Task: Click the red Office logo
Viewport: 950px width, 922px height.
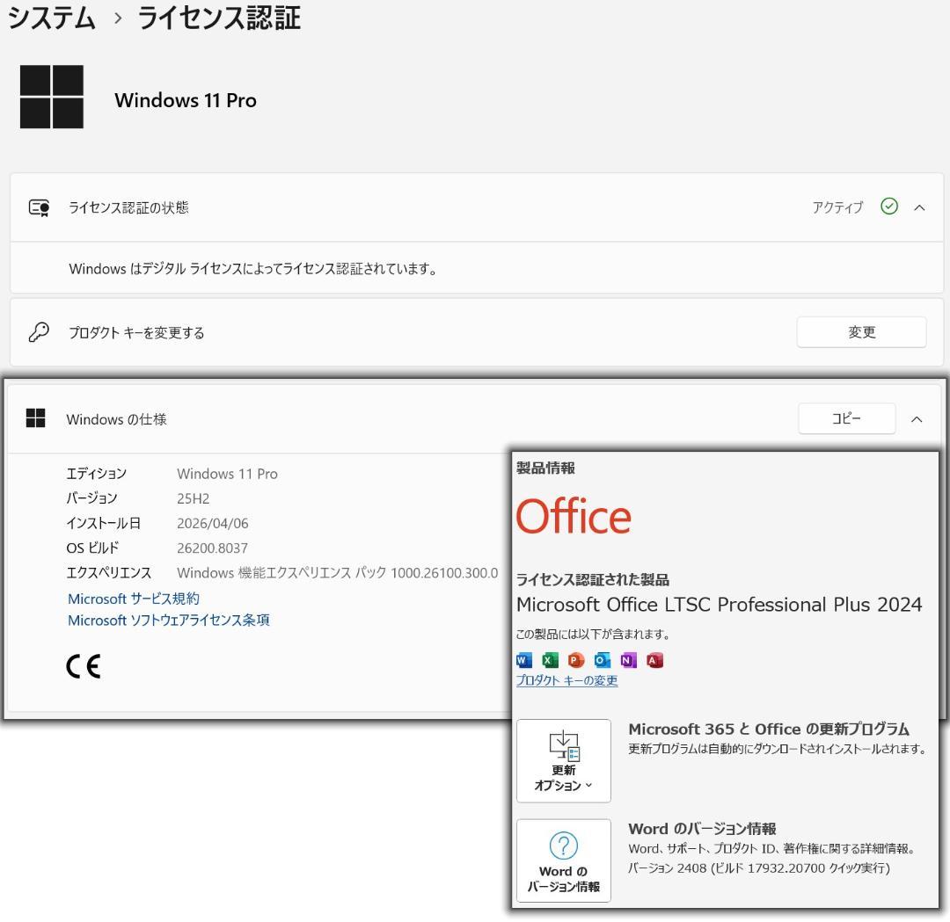Action: [x=574, y=517]
